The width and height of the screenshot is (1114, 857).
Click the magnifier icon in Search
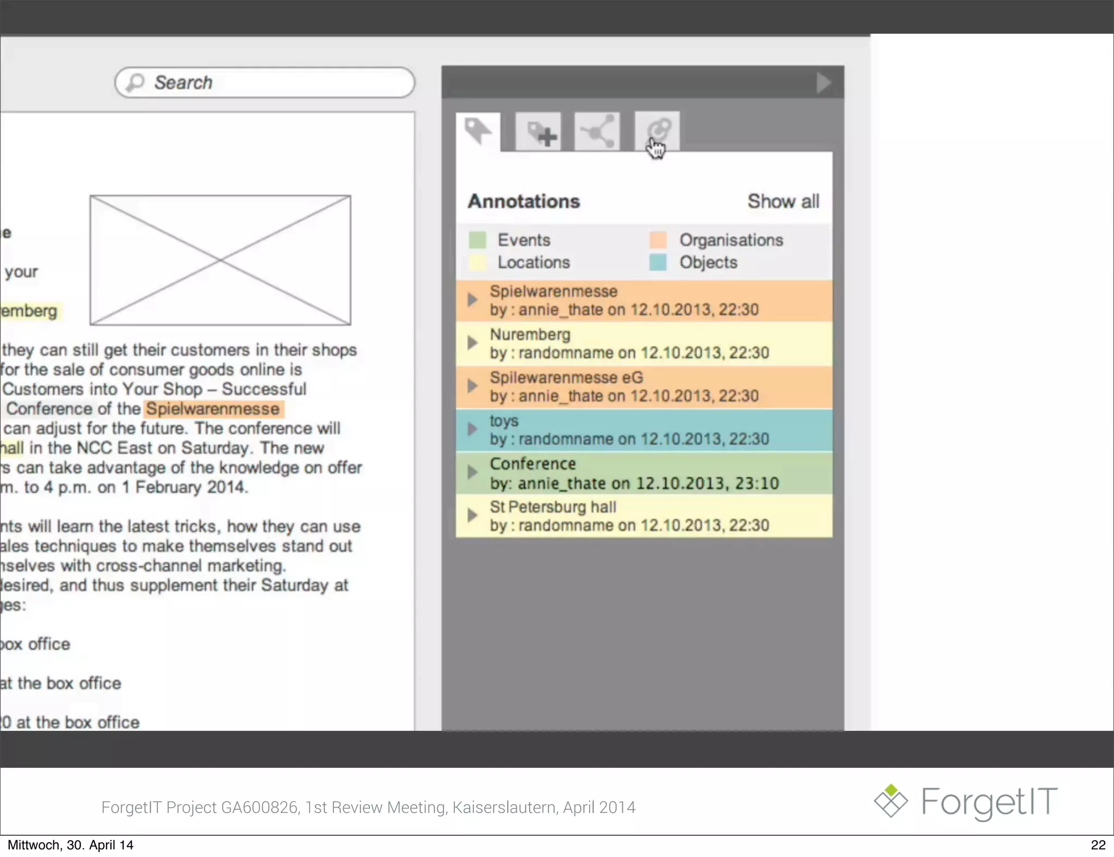[x=135, y=83]
